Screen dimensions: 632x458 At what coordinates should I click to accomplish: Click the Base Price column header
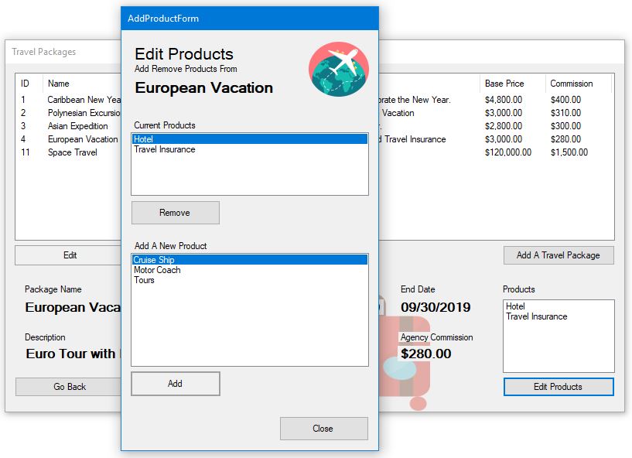click(504, 84)
